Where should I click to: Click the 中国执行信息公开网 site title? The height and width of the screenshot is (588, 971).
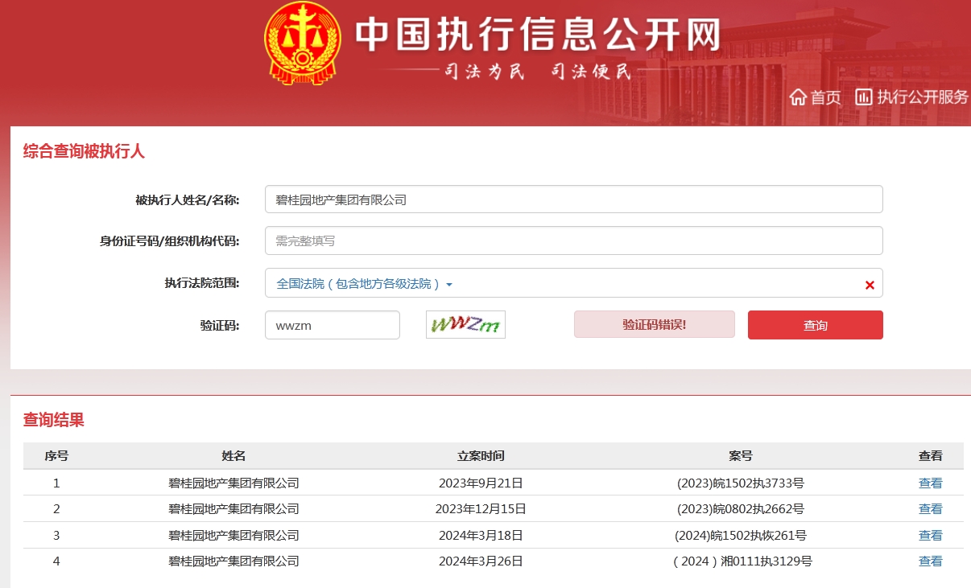(537, 34)
